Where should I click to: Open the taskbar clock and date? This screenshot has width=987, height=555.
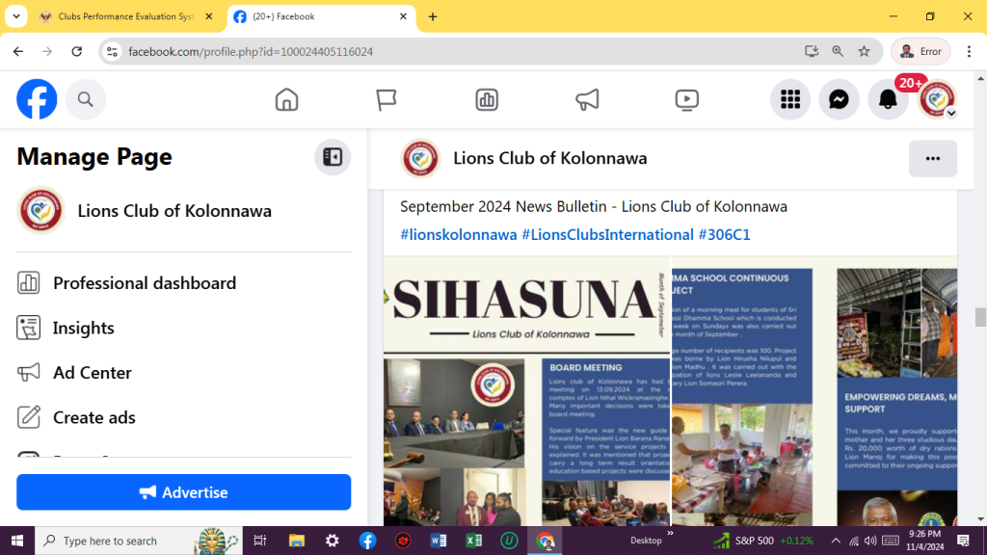click(x=925, y=541)
